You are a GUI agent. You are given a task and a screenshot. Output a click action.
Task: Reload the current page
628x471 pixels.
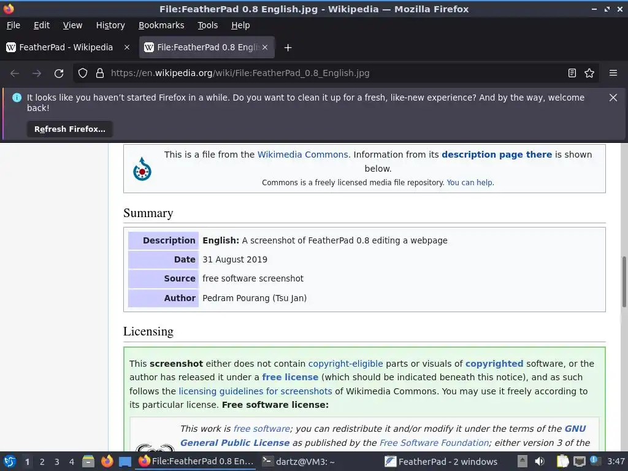click(x=59, y=74)
